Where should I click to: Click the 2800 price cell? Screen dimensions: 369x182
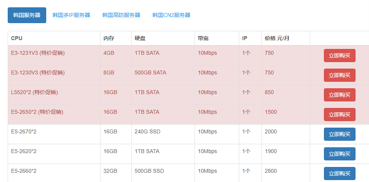click(271, 171)
